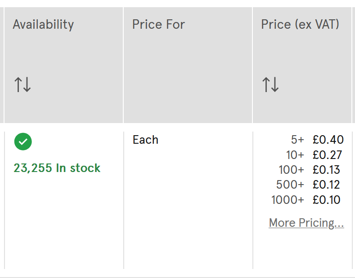Click the £0.27 price
Screen dimensions: 355x278
327,155
